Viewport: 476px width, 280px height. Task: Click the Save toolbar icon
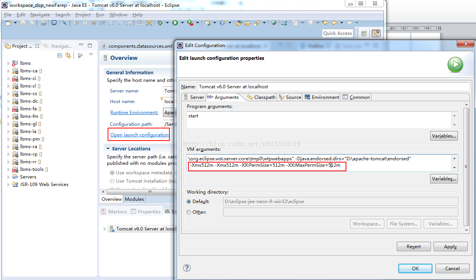[23, 23]
